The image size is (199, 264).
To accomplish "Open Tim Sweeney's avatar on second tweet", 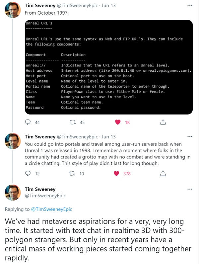I will pyautogui.click(x=13, y=140).
